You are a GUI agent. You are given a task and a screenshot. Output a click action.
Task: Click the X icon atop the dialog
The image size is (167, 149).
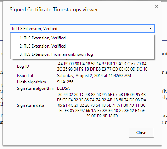coord(157,6)
